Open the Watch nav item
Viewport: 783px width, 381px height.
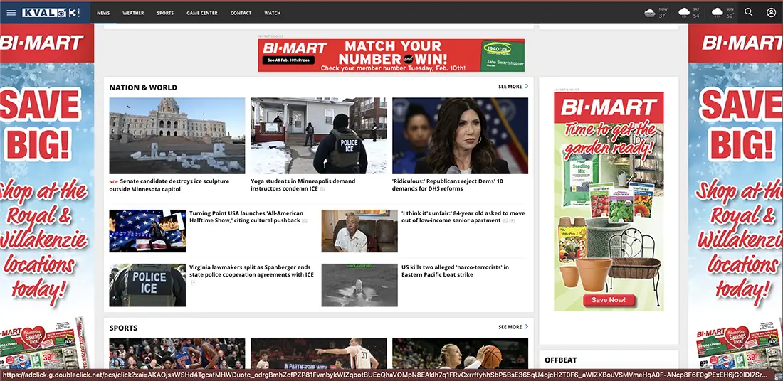[x=272, y=13]
